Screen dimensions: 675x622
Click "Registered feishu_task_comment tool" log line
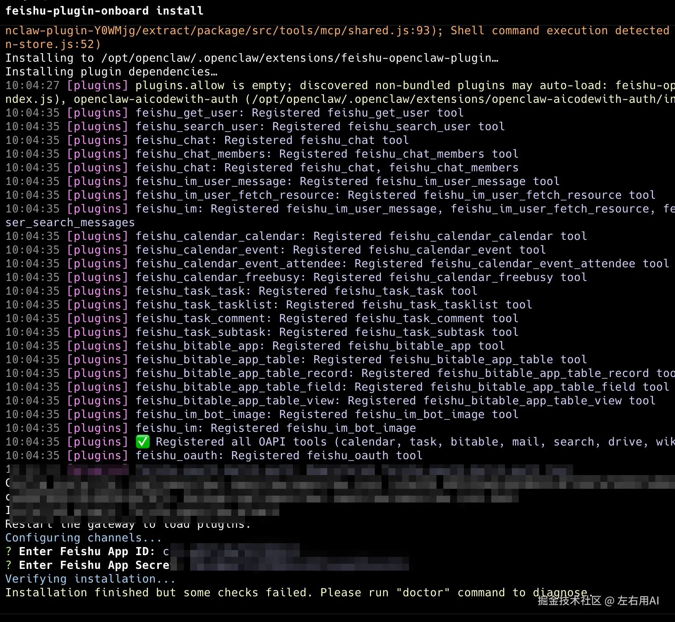tap(262, 318)
